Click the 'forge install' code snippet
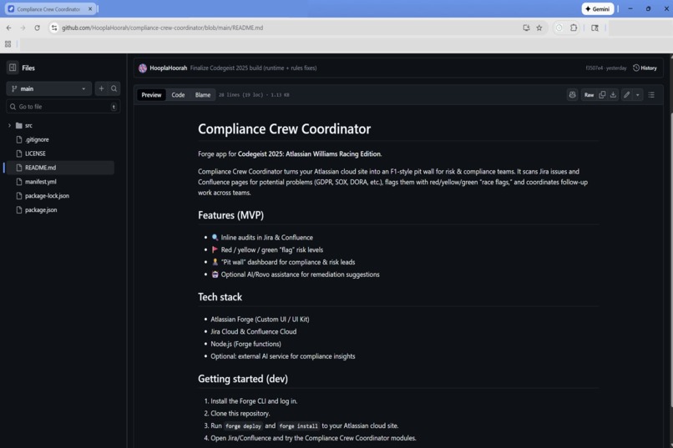 (299, 426)
